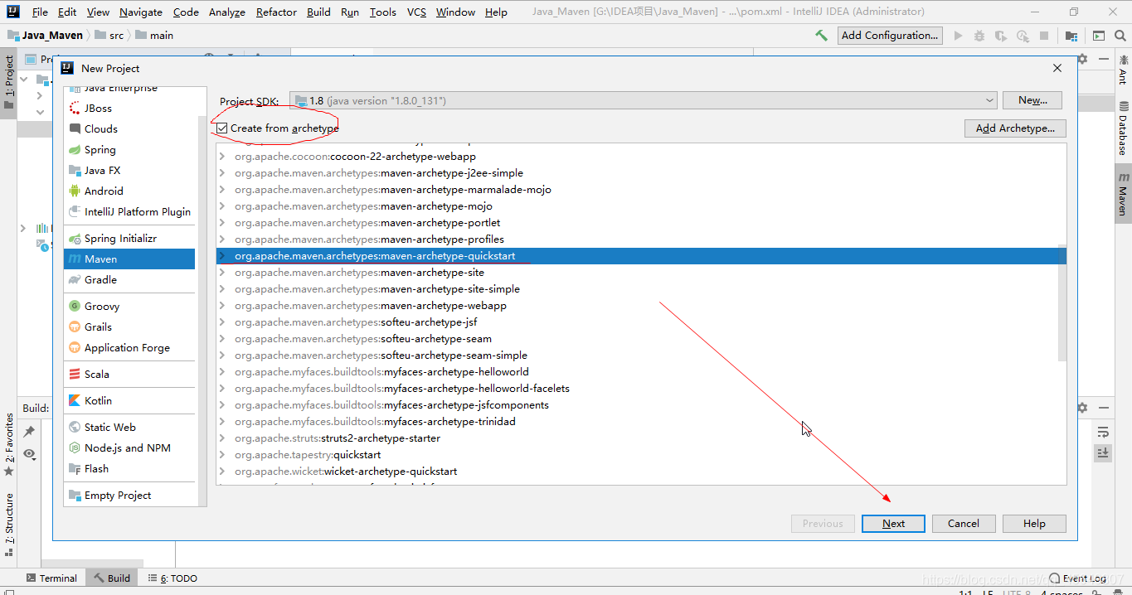This screenshot has height=595, width=1132.
Task: Click the Build panel settings gear icon
Action: point(1082,408)
